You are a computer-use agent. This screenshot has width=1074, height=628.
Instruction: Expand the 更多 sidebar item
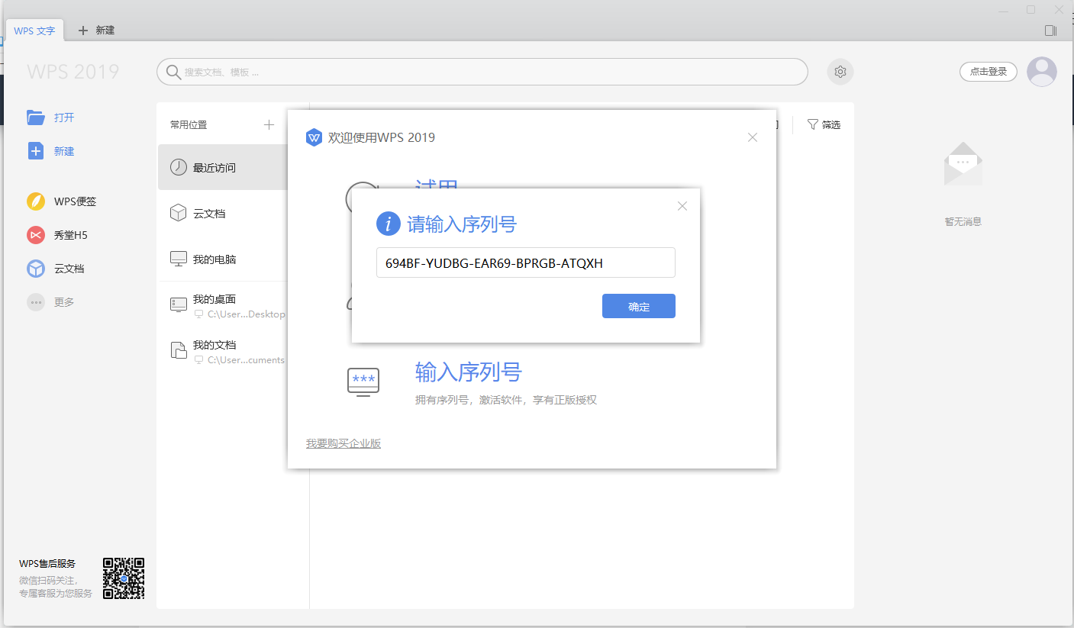pos(51,302)
